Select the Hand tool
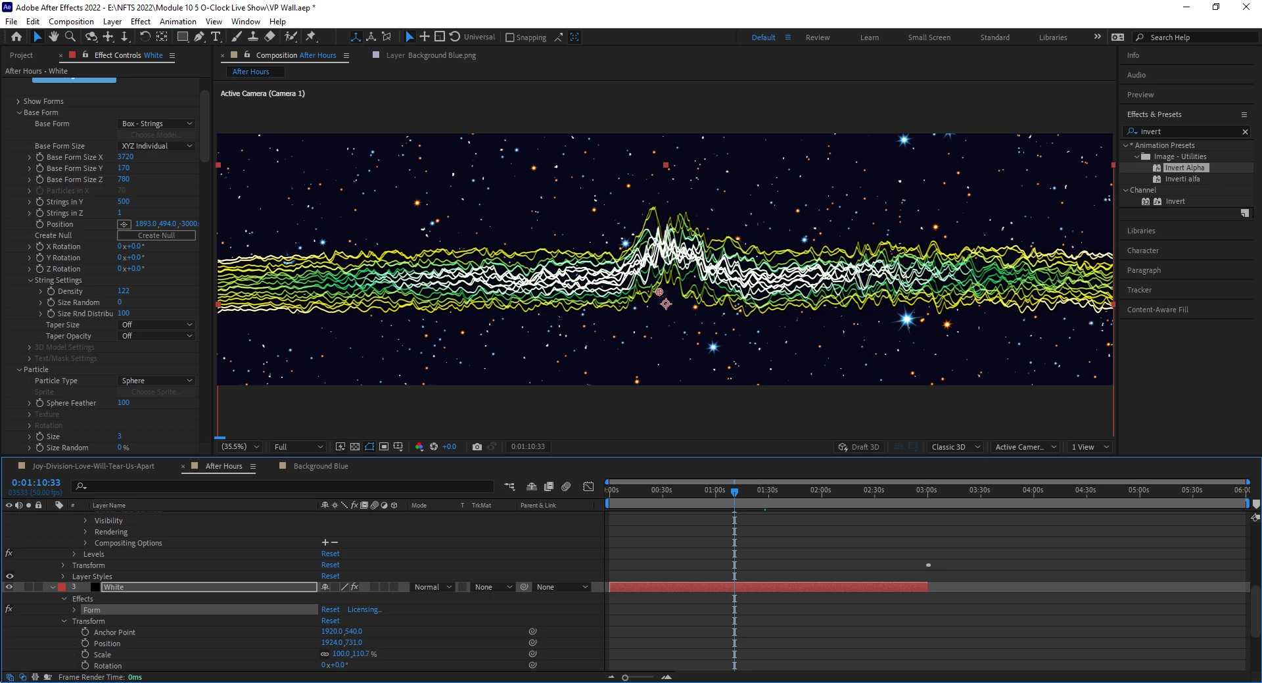1262x683 pixels. tap(53, 37)
